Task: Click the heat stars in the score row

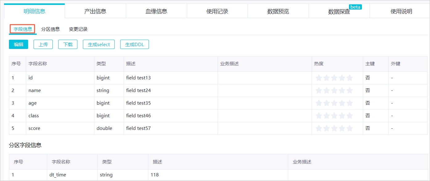Action: tap(334, 128)
